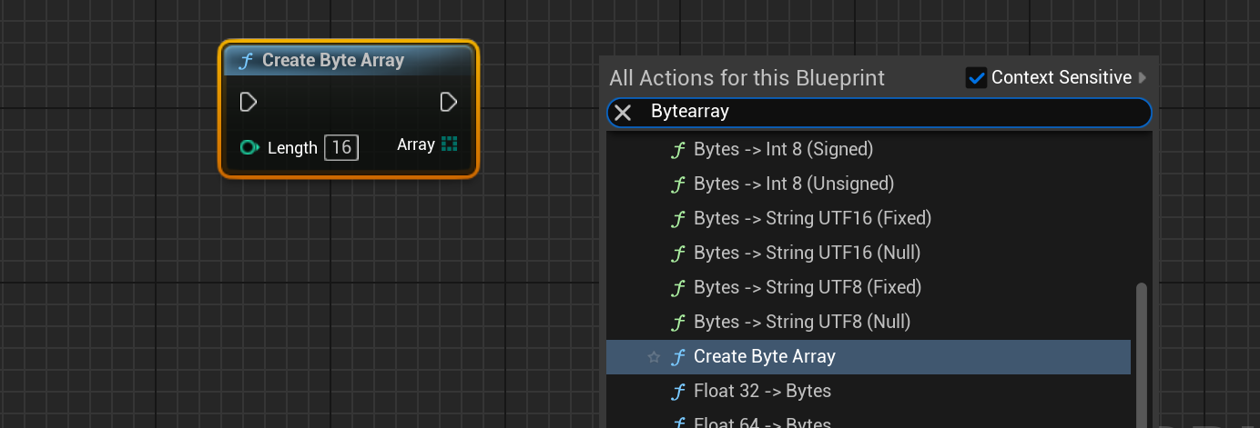
Task: Click the output execution pin on node
Action: coord(448,102)
